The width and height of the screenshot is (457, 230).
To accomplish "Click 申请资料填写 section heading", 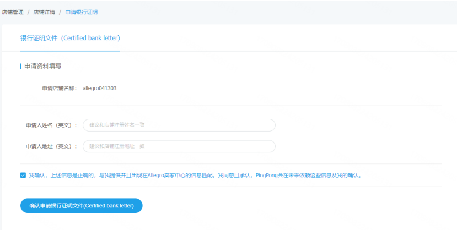I will click(x=43, y=66).
